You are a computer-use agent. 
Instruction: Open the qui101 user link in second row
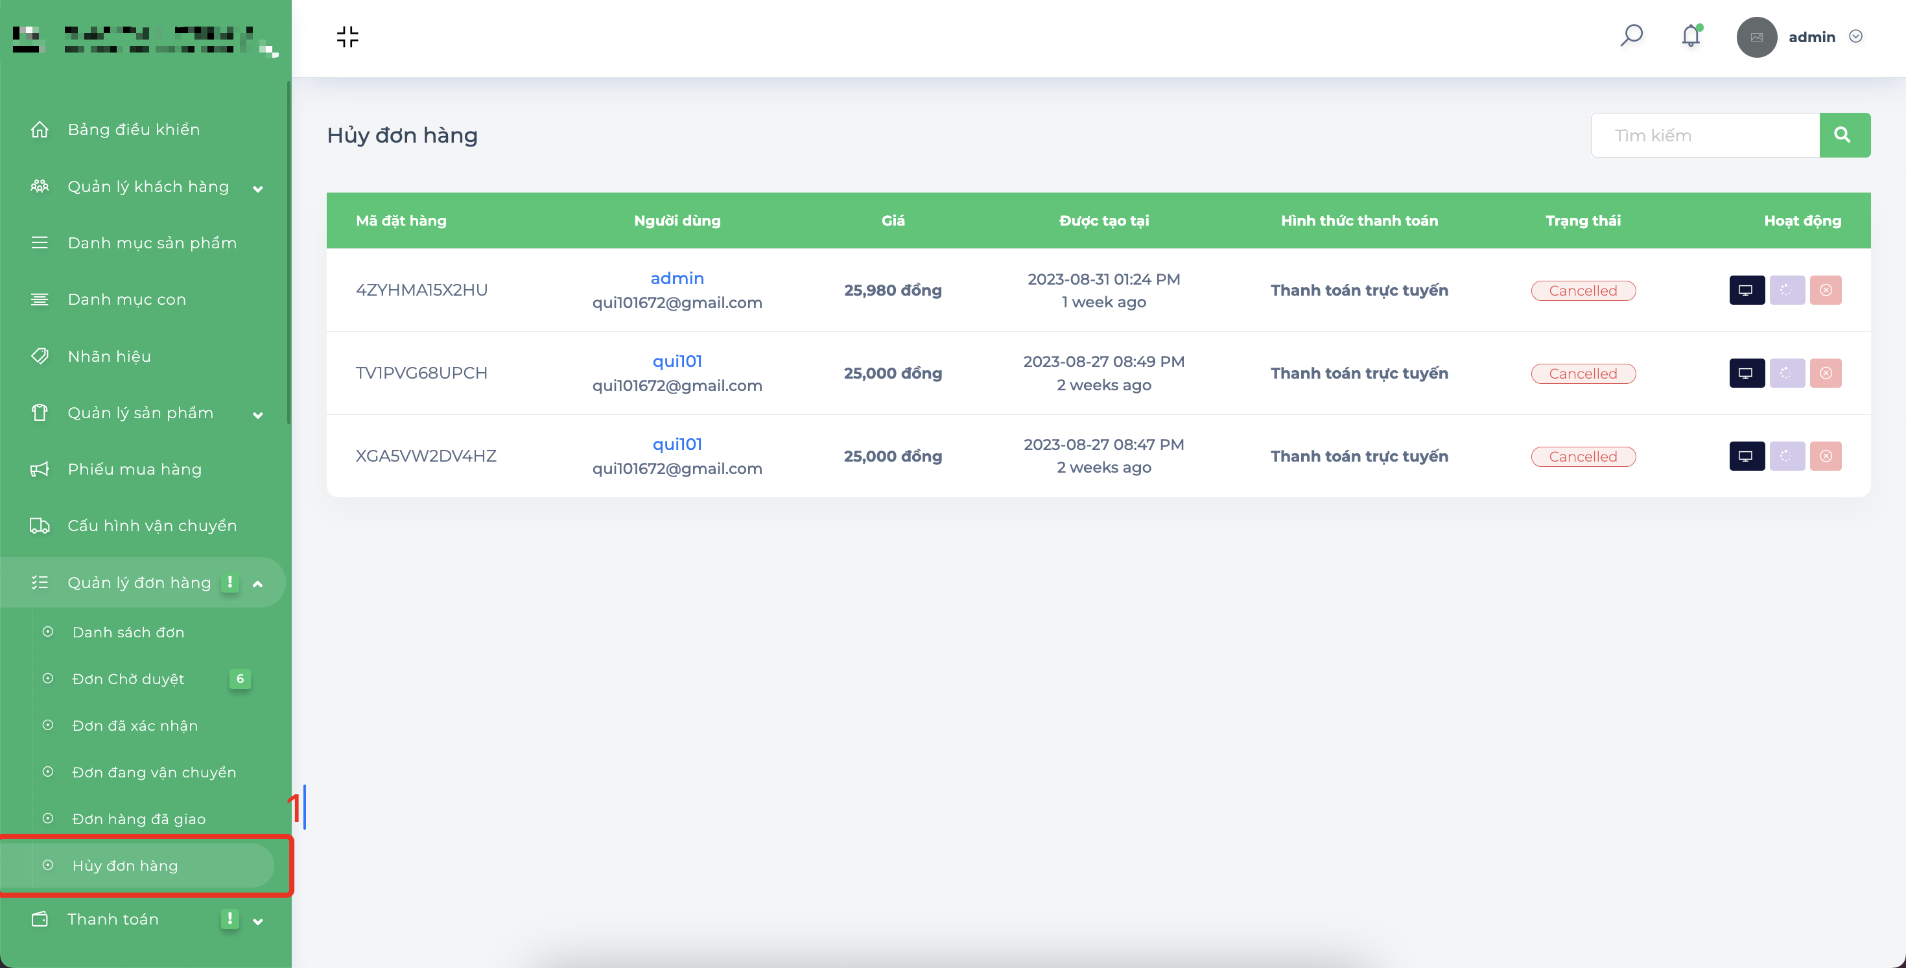coord(676,361)
